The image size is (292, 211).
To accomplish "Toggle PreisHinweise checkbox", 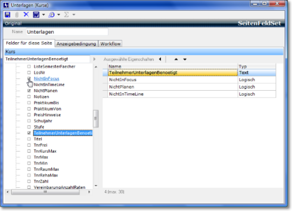I will point(29,115).
